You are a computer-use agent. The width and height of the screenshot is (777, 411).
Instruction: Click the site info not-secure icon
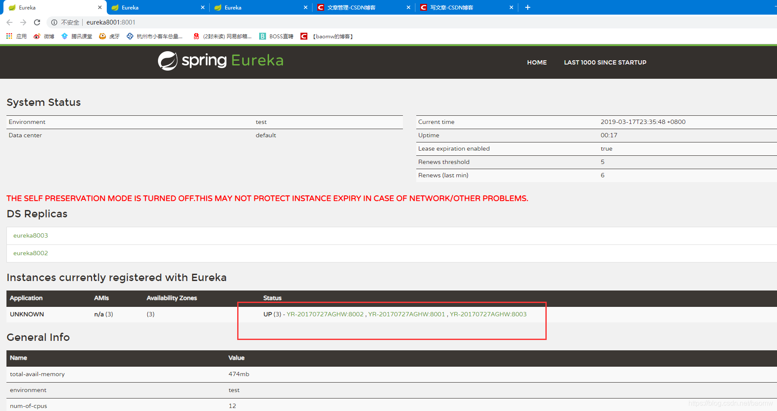pos(54,22)
